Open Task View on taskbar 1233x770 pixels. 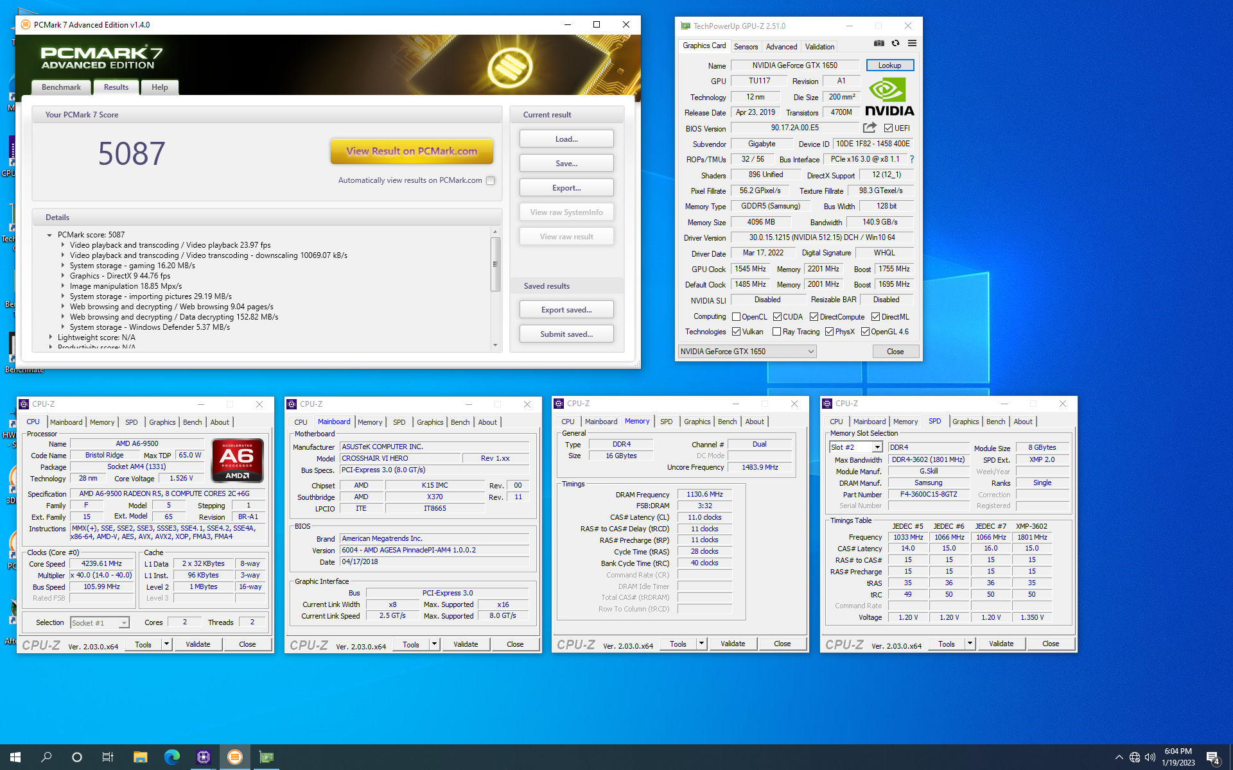(x=108, y=757)
